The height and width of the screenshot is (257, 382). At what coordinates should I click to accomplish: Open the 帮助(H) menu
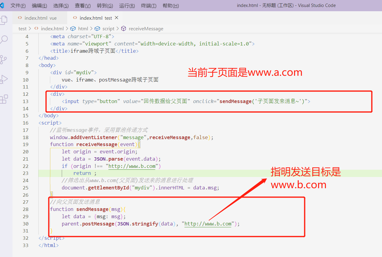tap(170, 5)
